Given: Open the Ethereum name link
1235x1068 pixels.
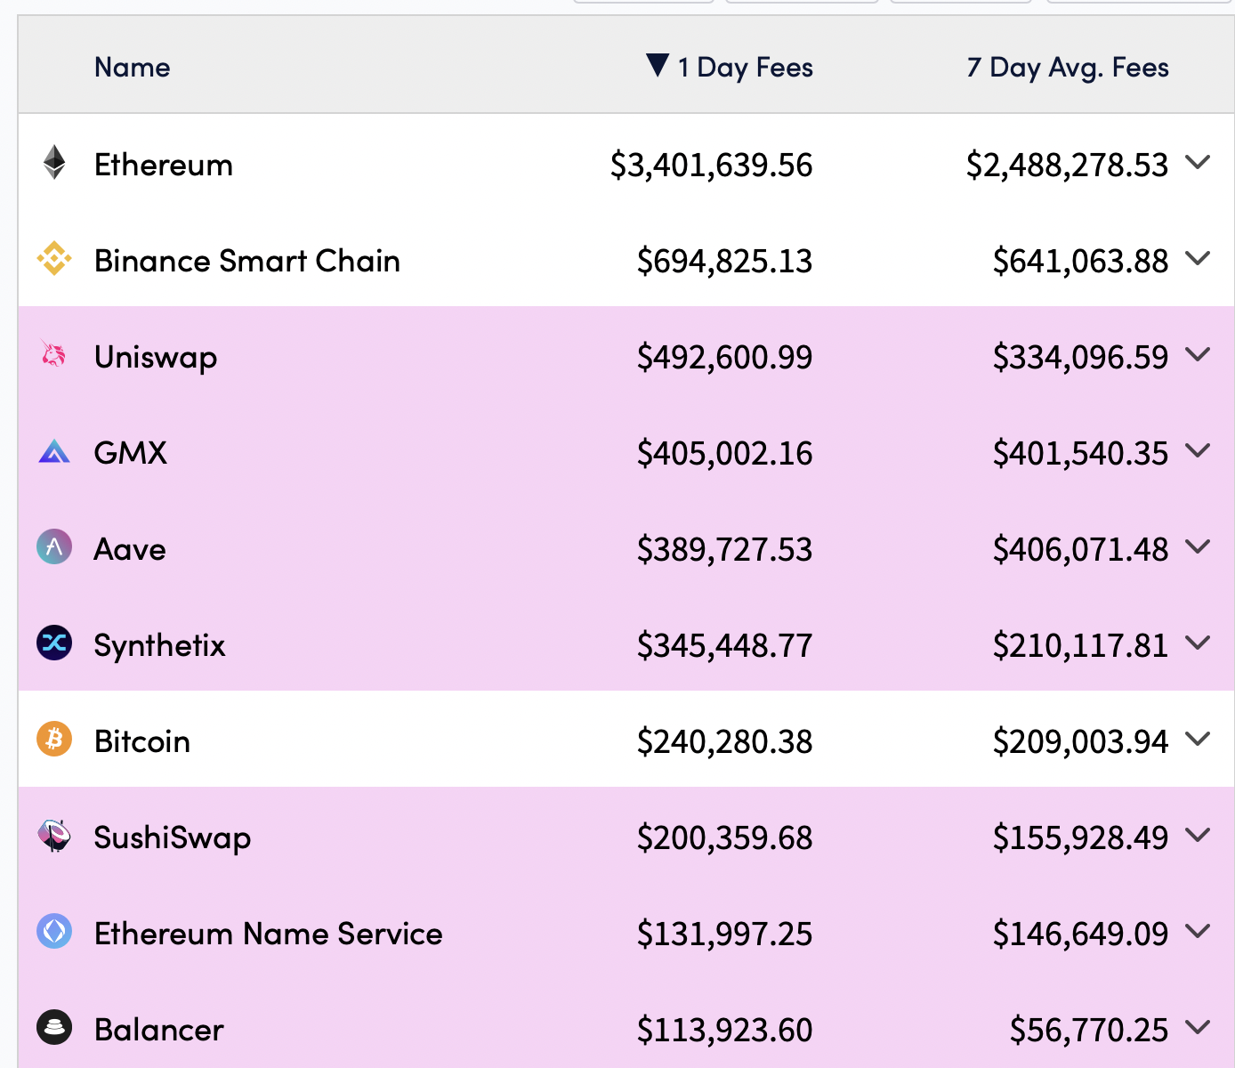Looking at the screenshot, I should tap(164, 165).
